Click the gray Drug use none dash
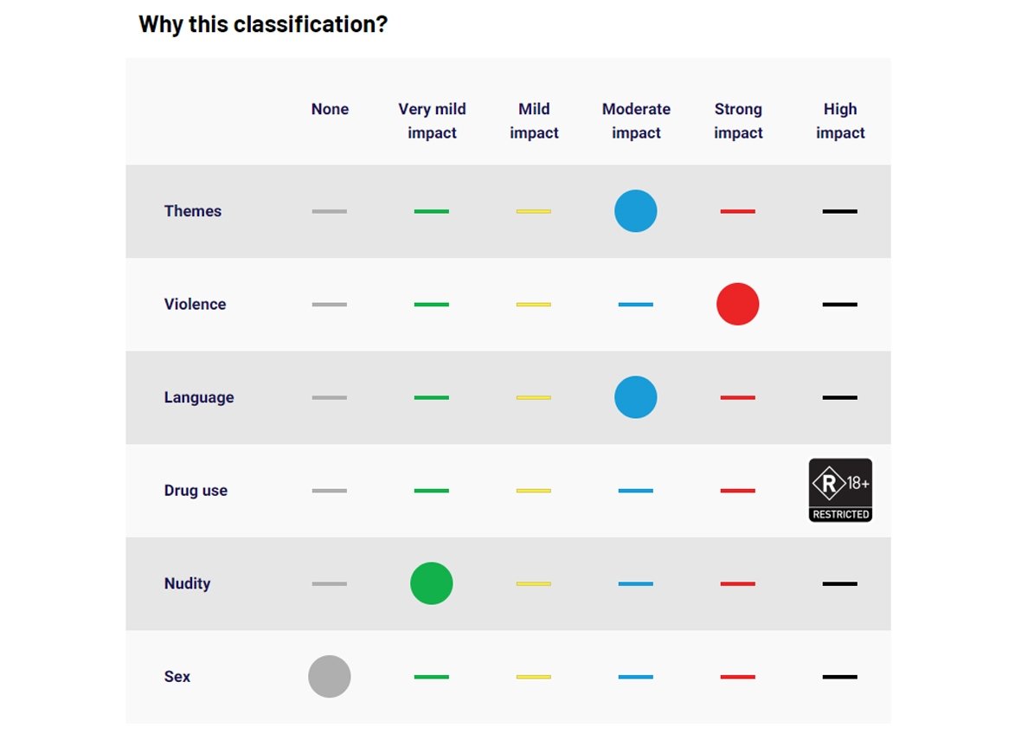The width and height of the screenshot is (1021, 753). [330, 491]
